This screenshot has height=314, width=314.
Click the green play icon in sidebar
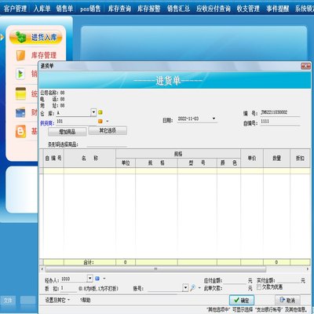pos(20,74)
